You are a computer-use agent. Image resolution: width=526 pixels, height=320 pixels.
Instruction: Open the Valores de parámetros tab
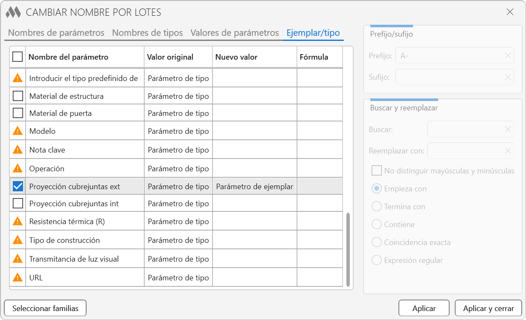point(235,33)
